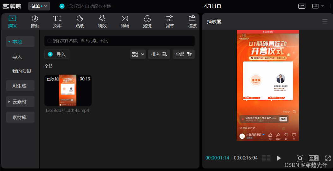Open the 素材库 material library

pos(20,117)
